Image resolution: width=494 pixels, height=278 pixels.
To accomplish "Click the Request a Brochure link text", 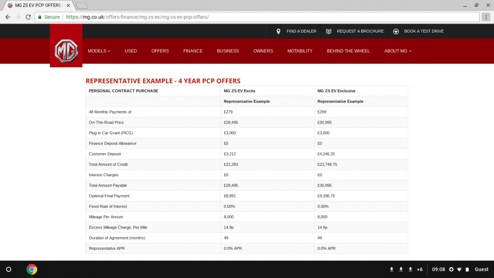I will point(361,31).
